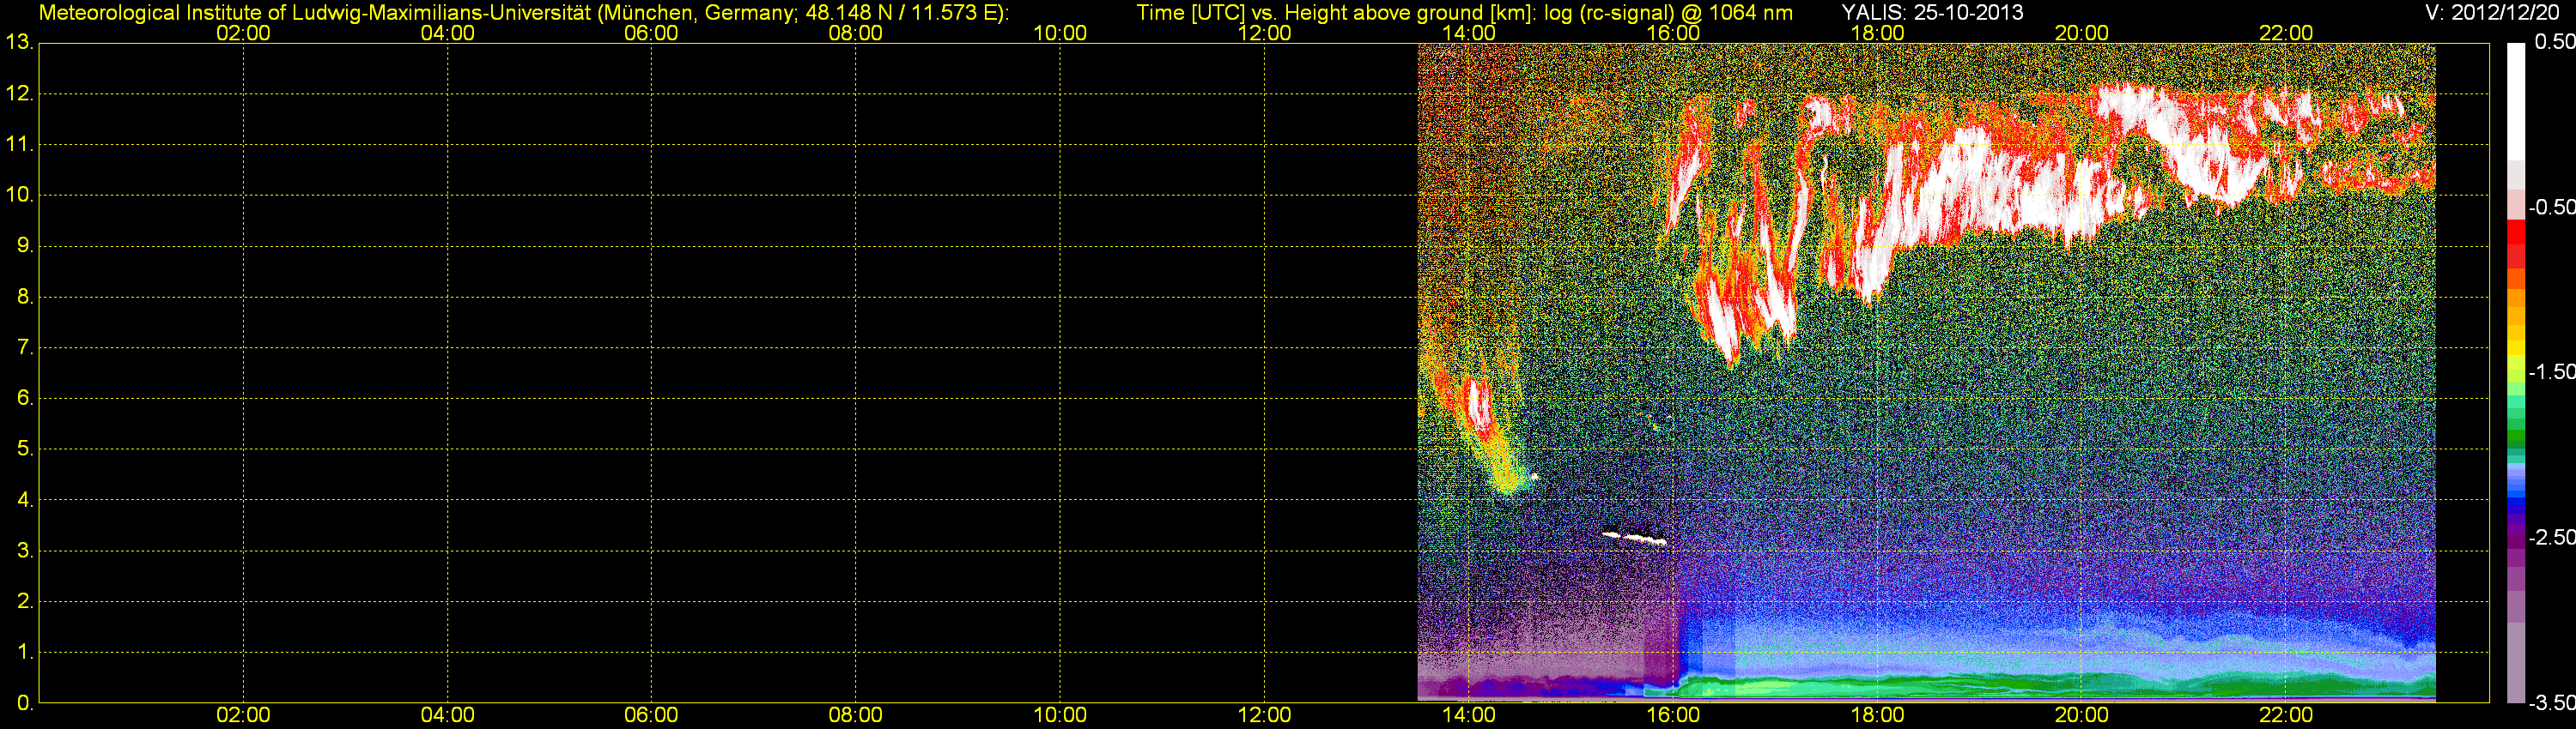Pick the blue segment of the colorbar
The image size is (2576, 729).
click(x=2516, y=504)
